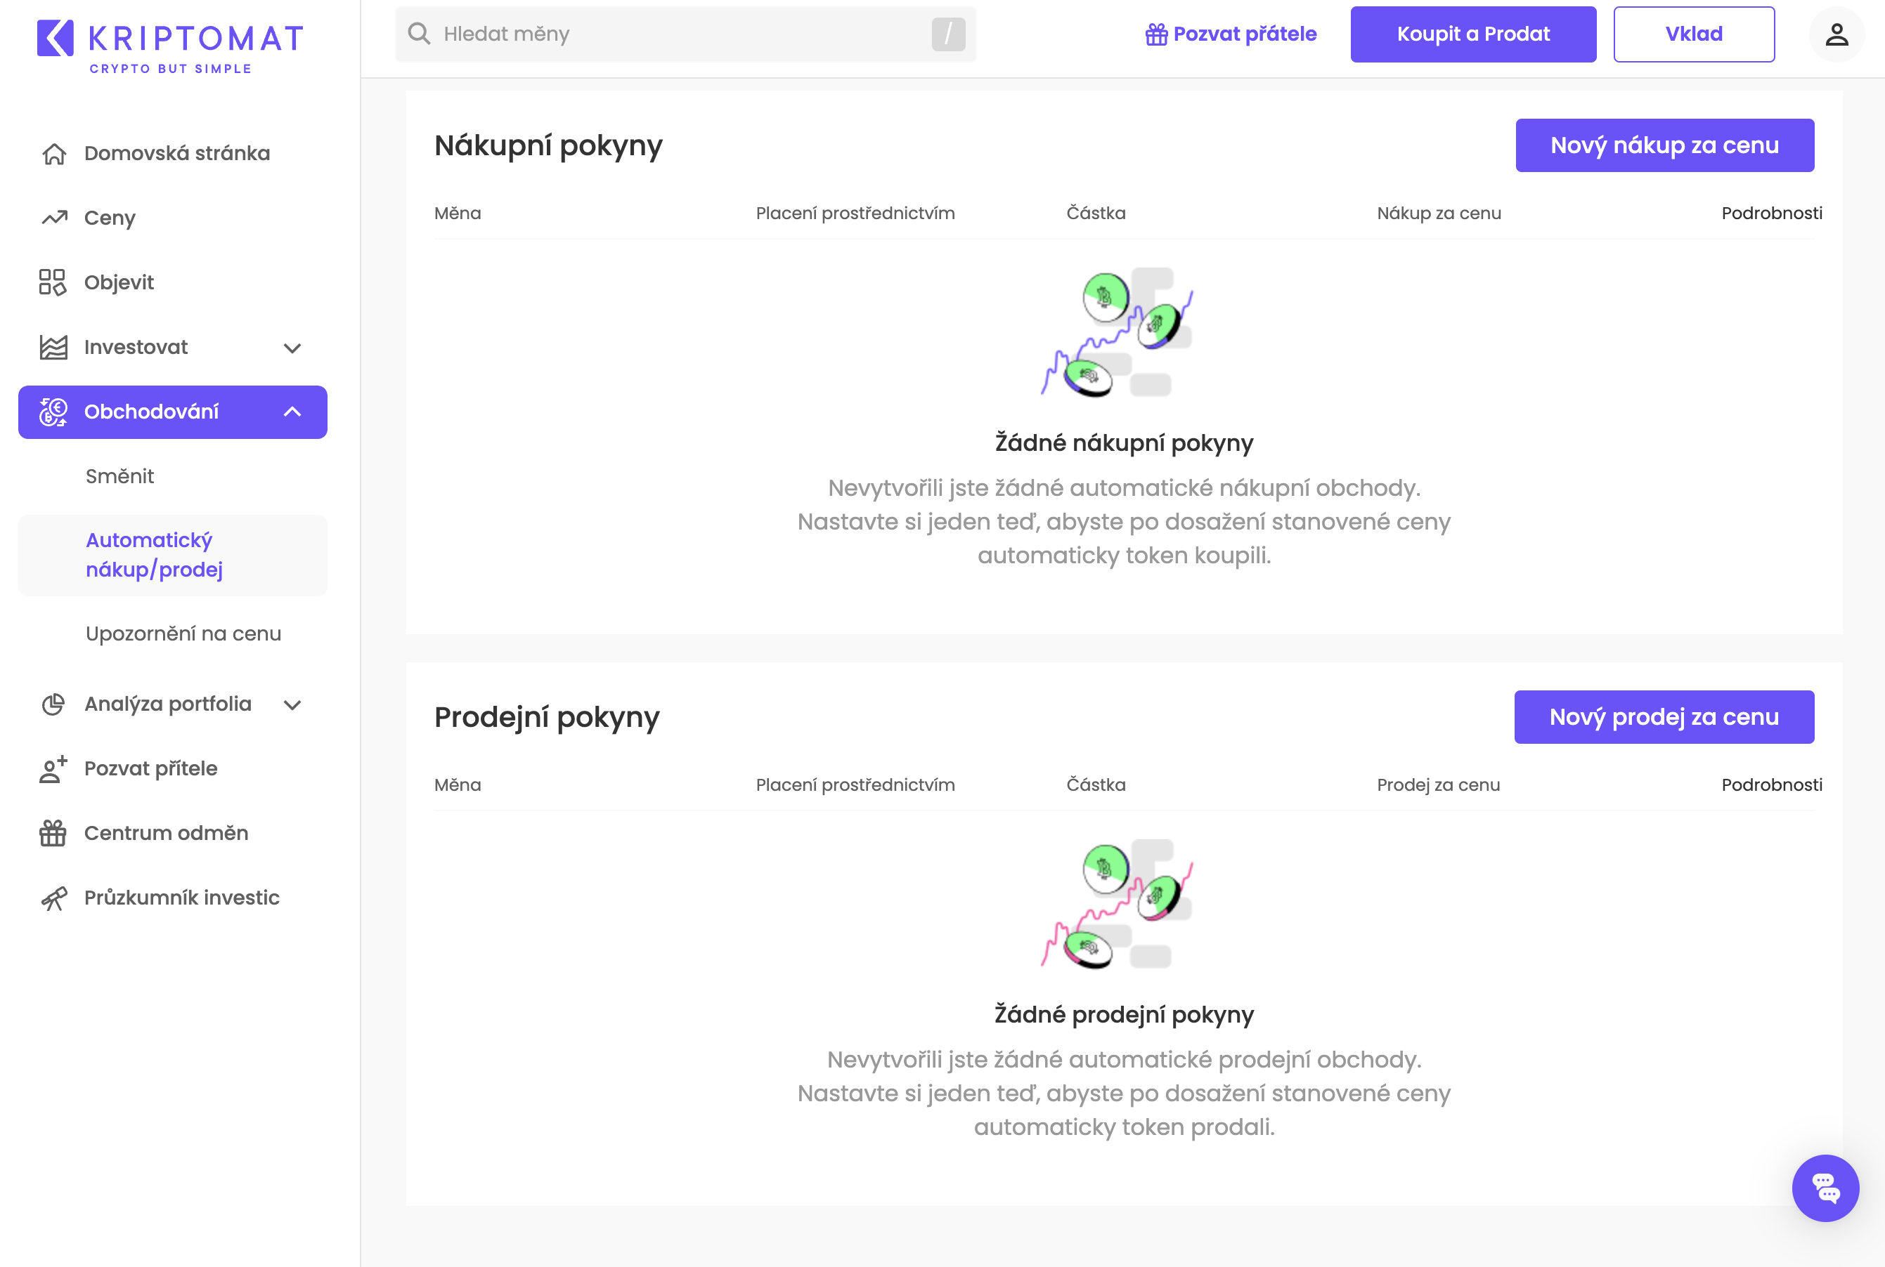The height and width of the screenshot is (1267, 1885).
Task: Click the trend arrow icon for Ceny
Action: (x=54, y=218)
